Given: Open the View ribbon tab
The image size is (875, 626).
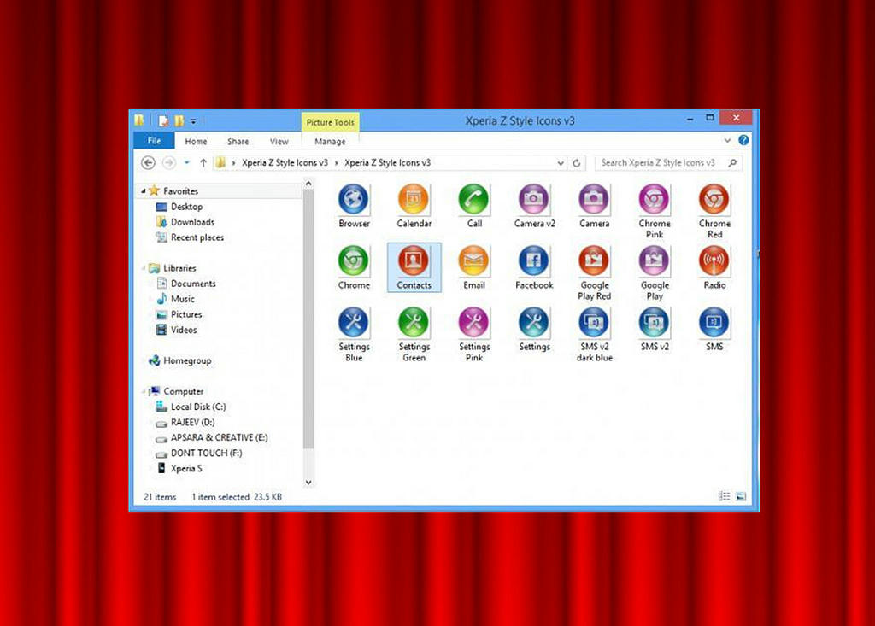Looking at the screenshot, I should pos(279,142).
